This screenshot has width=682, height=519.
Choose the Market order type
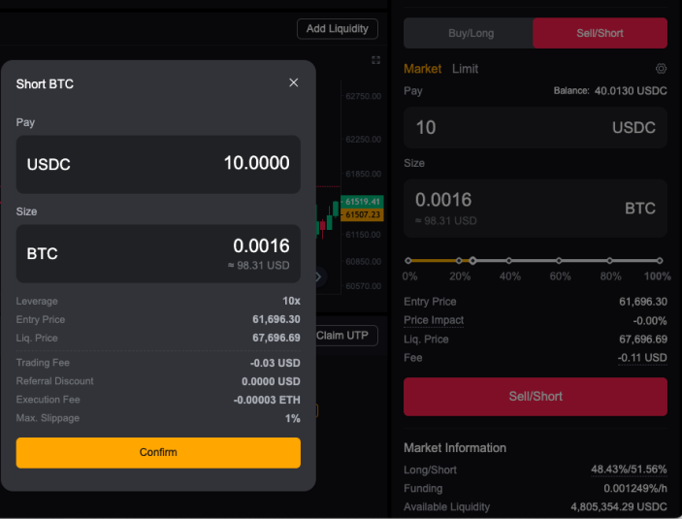(x=422, y=69)
